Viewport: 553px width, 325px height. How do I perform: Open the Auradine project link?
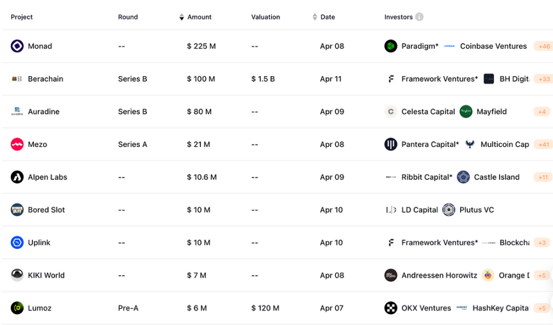[x=44, y=112]
